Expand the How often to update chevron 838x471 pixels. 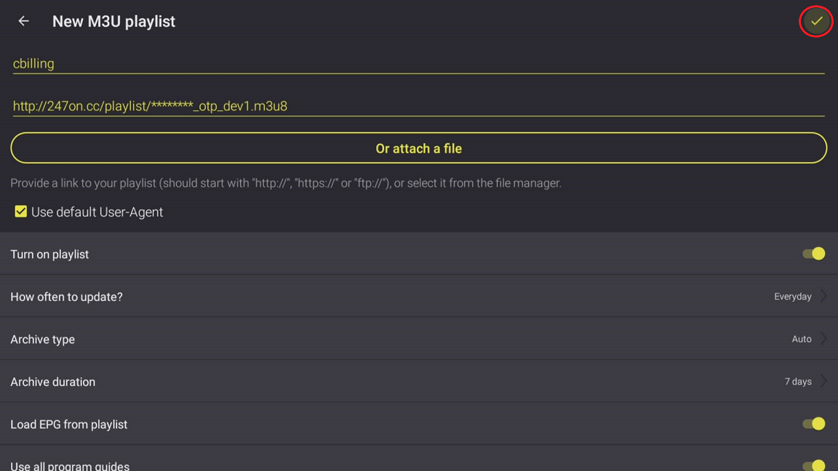point(823,297)
